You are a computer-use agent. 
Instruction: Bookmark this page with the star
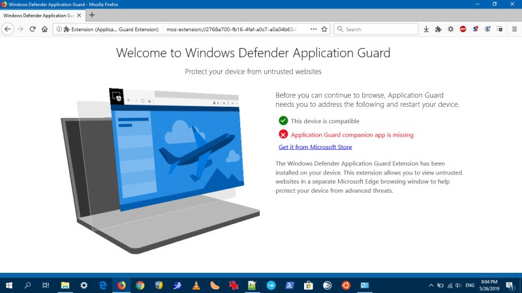click(x=324, y=29)
